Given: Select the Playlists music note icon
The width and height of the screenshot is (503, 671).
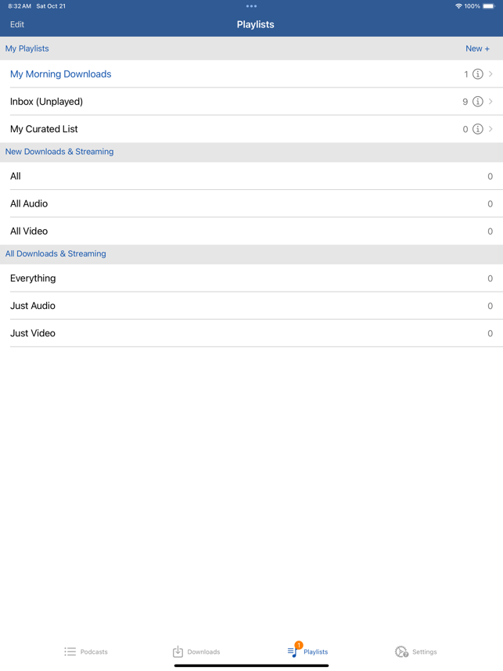Looking at the screenshot, I should tap(294, 649).
